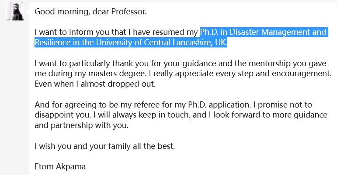Click the highlighted 'Ph.D. in Disaster Management and' text
Image resolution: width=337 pixels, height=175 pixels.
pyautogui.click(x=263, y=32)
